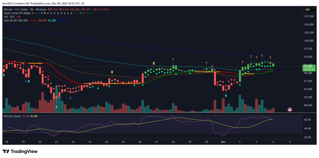Viewport: 319px width, 158px height.
Task: Select the orange T marker above Nov 28 candle
Action: coord(173,60)
